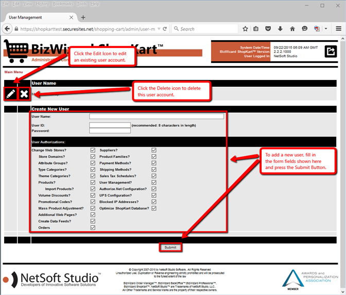Image resolution: width=346 pixels, height=295 pixels.
Task: Toggle Type Categories checkbox
Action: [x=93, y=170]
